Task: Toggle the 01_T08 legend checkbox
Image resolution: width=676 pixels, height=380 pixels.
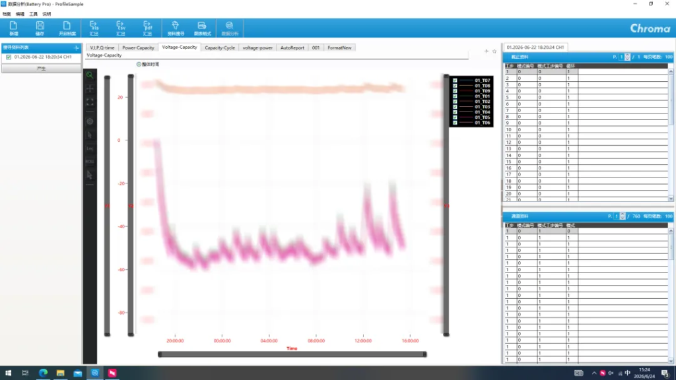Action: (455, 86)
